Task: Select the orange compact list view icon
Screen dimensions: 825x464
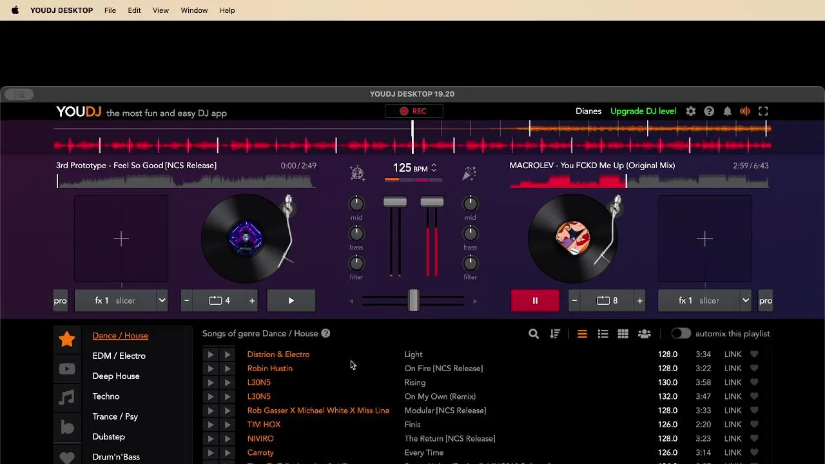Action: click(x=582, y=334)
